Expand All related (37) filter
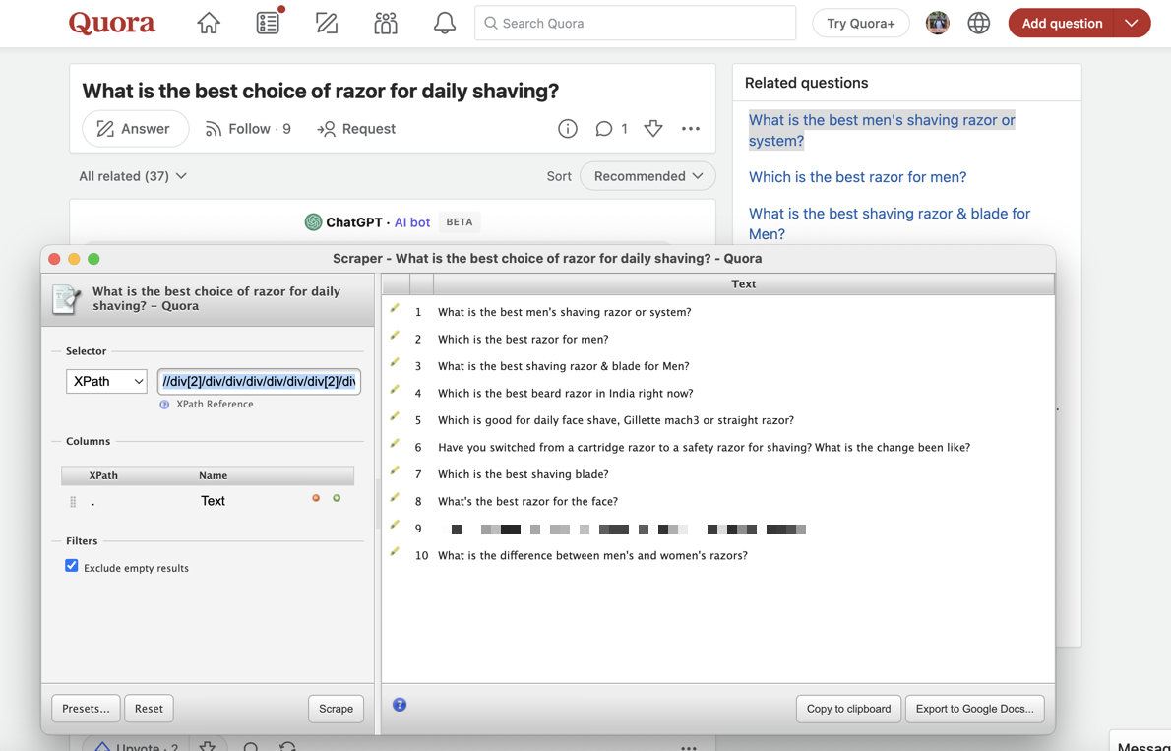The height and width of the screenshot is (751, 1171). click(133, 176)
